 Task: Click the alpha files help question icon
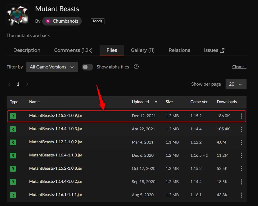click(136, 67)
